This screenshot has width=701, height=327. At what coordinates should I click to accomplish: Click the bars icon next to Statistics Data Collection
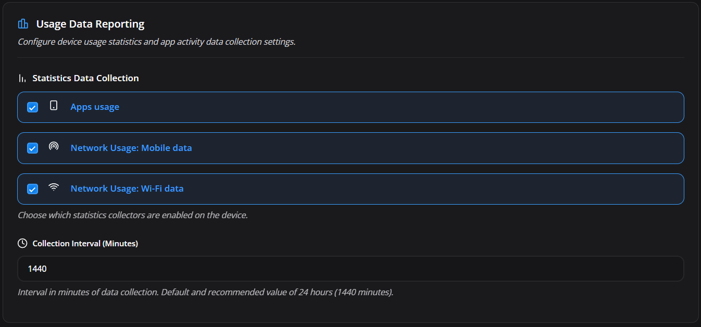22,78
